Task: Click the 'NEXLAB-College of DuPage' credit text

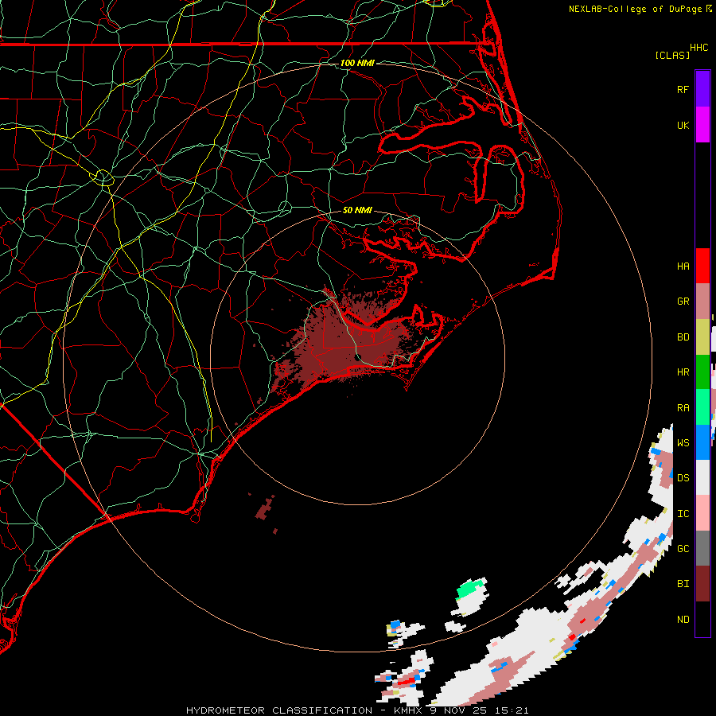Action: (635, 9)
